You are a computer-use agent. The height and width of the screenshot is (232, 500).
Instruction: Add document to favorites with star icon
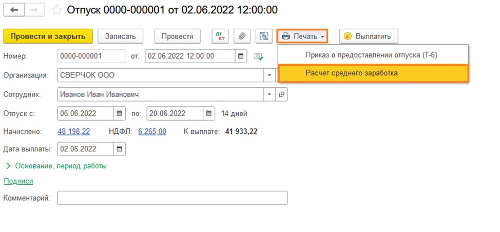(x=56, y=10)
